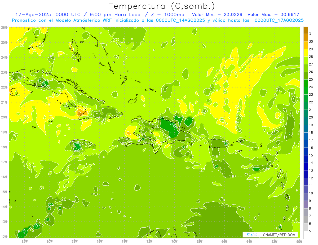The height and width of the screenshot is (245, 318).
Task: Pick the green swatch between 24 and 25
Action: click(x=305, y=83)
